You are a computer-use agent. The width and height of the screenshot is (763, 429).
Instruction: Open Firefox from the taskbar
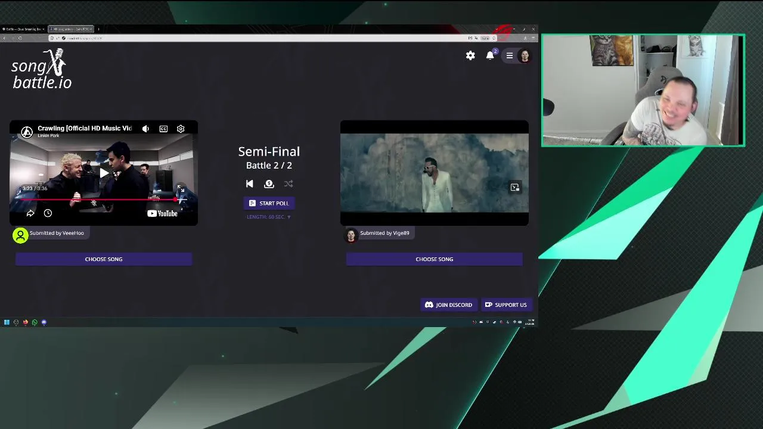25,322
